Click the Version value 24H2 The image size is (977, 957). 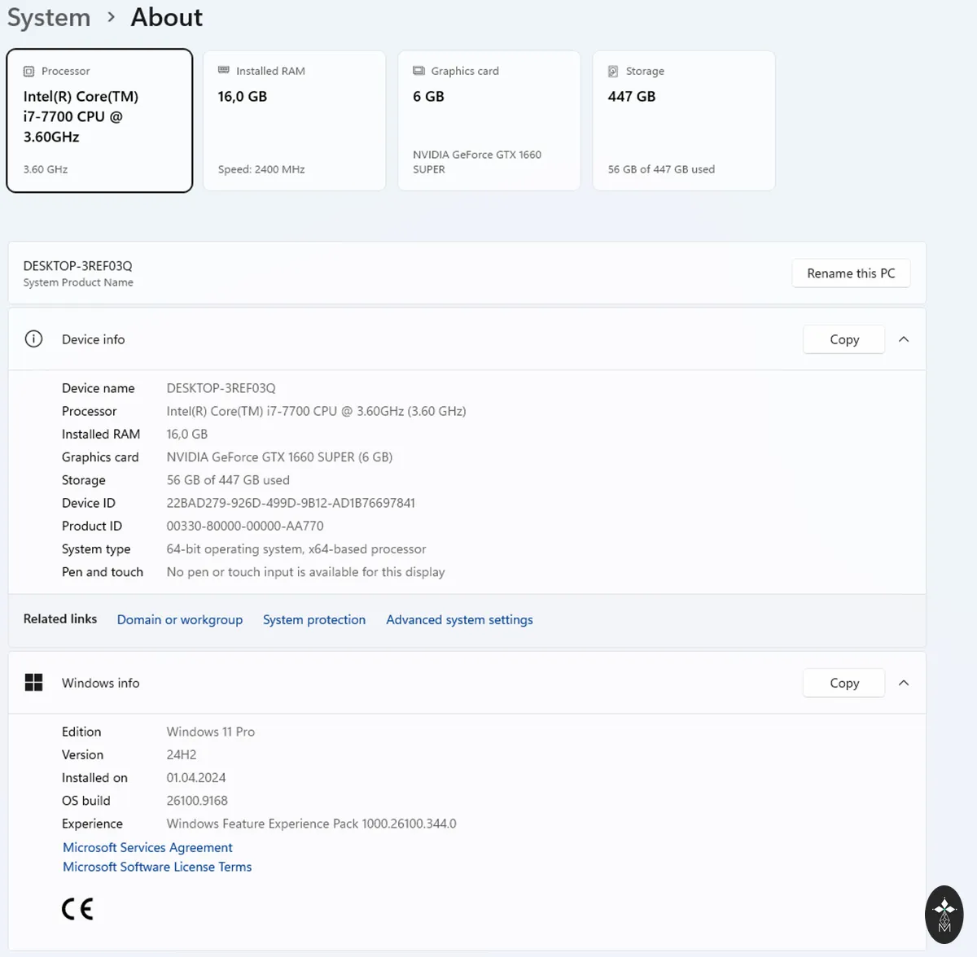(x=182, y=754)
